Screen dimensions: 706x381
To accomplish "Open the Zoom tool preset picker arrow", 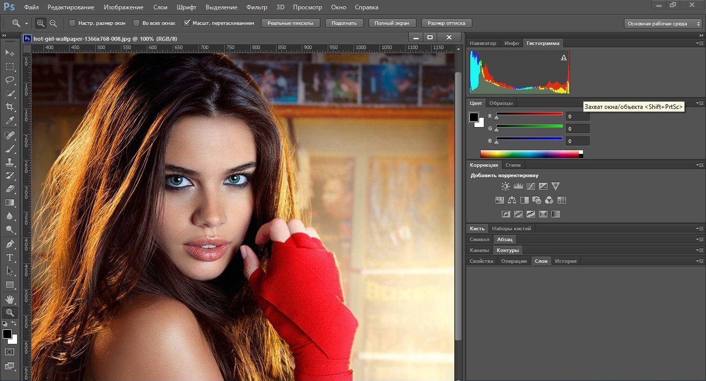I will pyautogui.click(x=26, y=23).
